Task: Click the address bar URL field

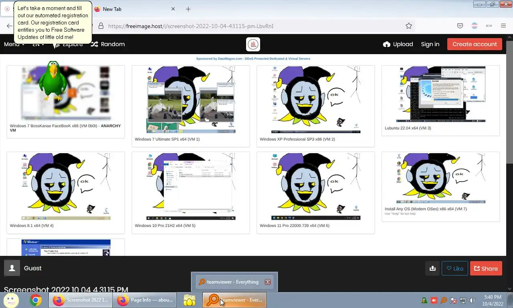Action: 256,26
